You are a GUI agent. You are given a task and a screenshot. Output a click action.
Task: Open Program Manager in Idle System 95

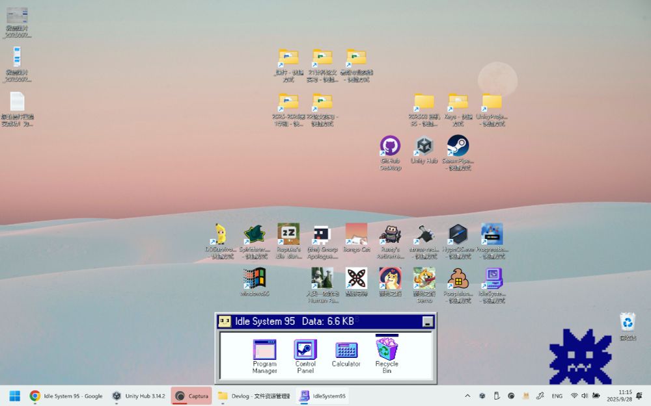point(264,356)
